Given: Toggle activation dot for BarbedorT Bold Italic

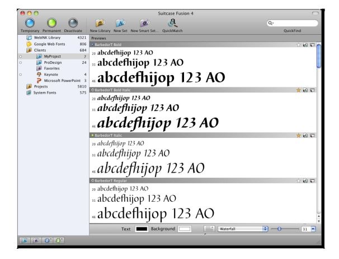Looking at the screenshot, I should (x=92, y=90).
